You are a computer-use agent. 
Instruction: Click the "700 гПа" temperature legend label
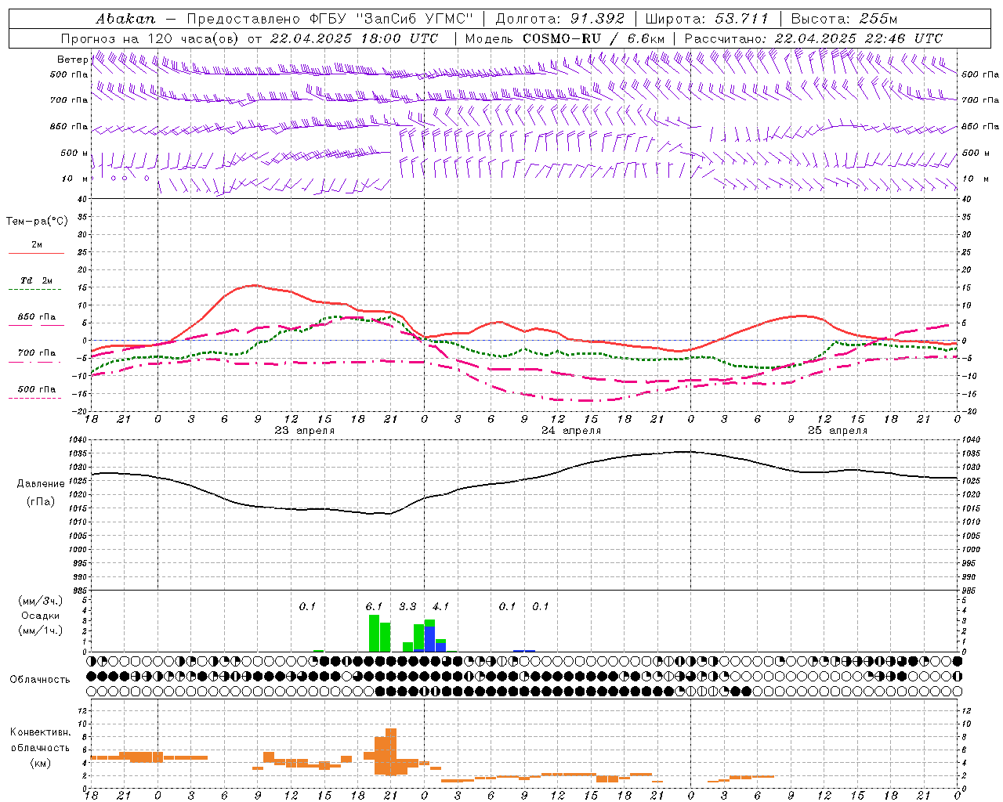click(37, 353)
